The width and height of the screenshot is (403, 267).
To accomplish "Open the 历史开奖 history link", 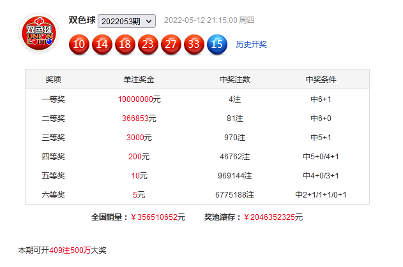I will click(251, 45).
